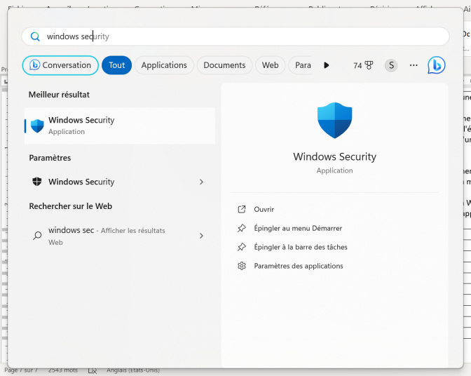Screen dimensions: 471x376
Task: Select Épingler au menu Démarrer
Action: pyautogui.click(x=298, y=228)
